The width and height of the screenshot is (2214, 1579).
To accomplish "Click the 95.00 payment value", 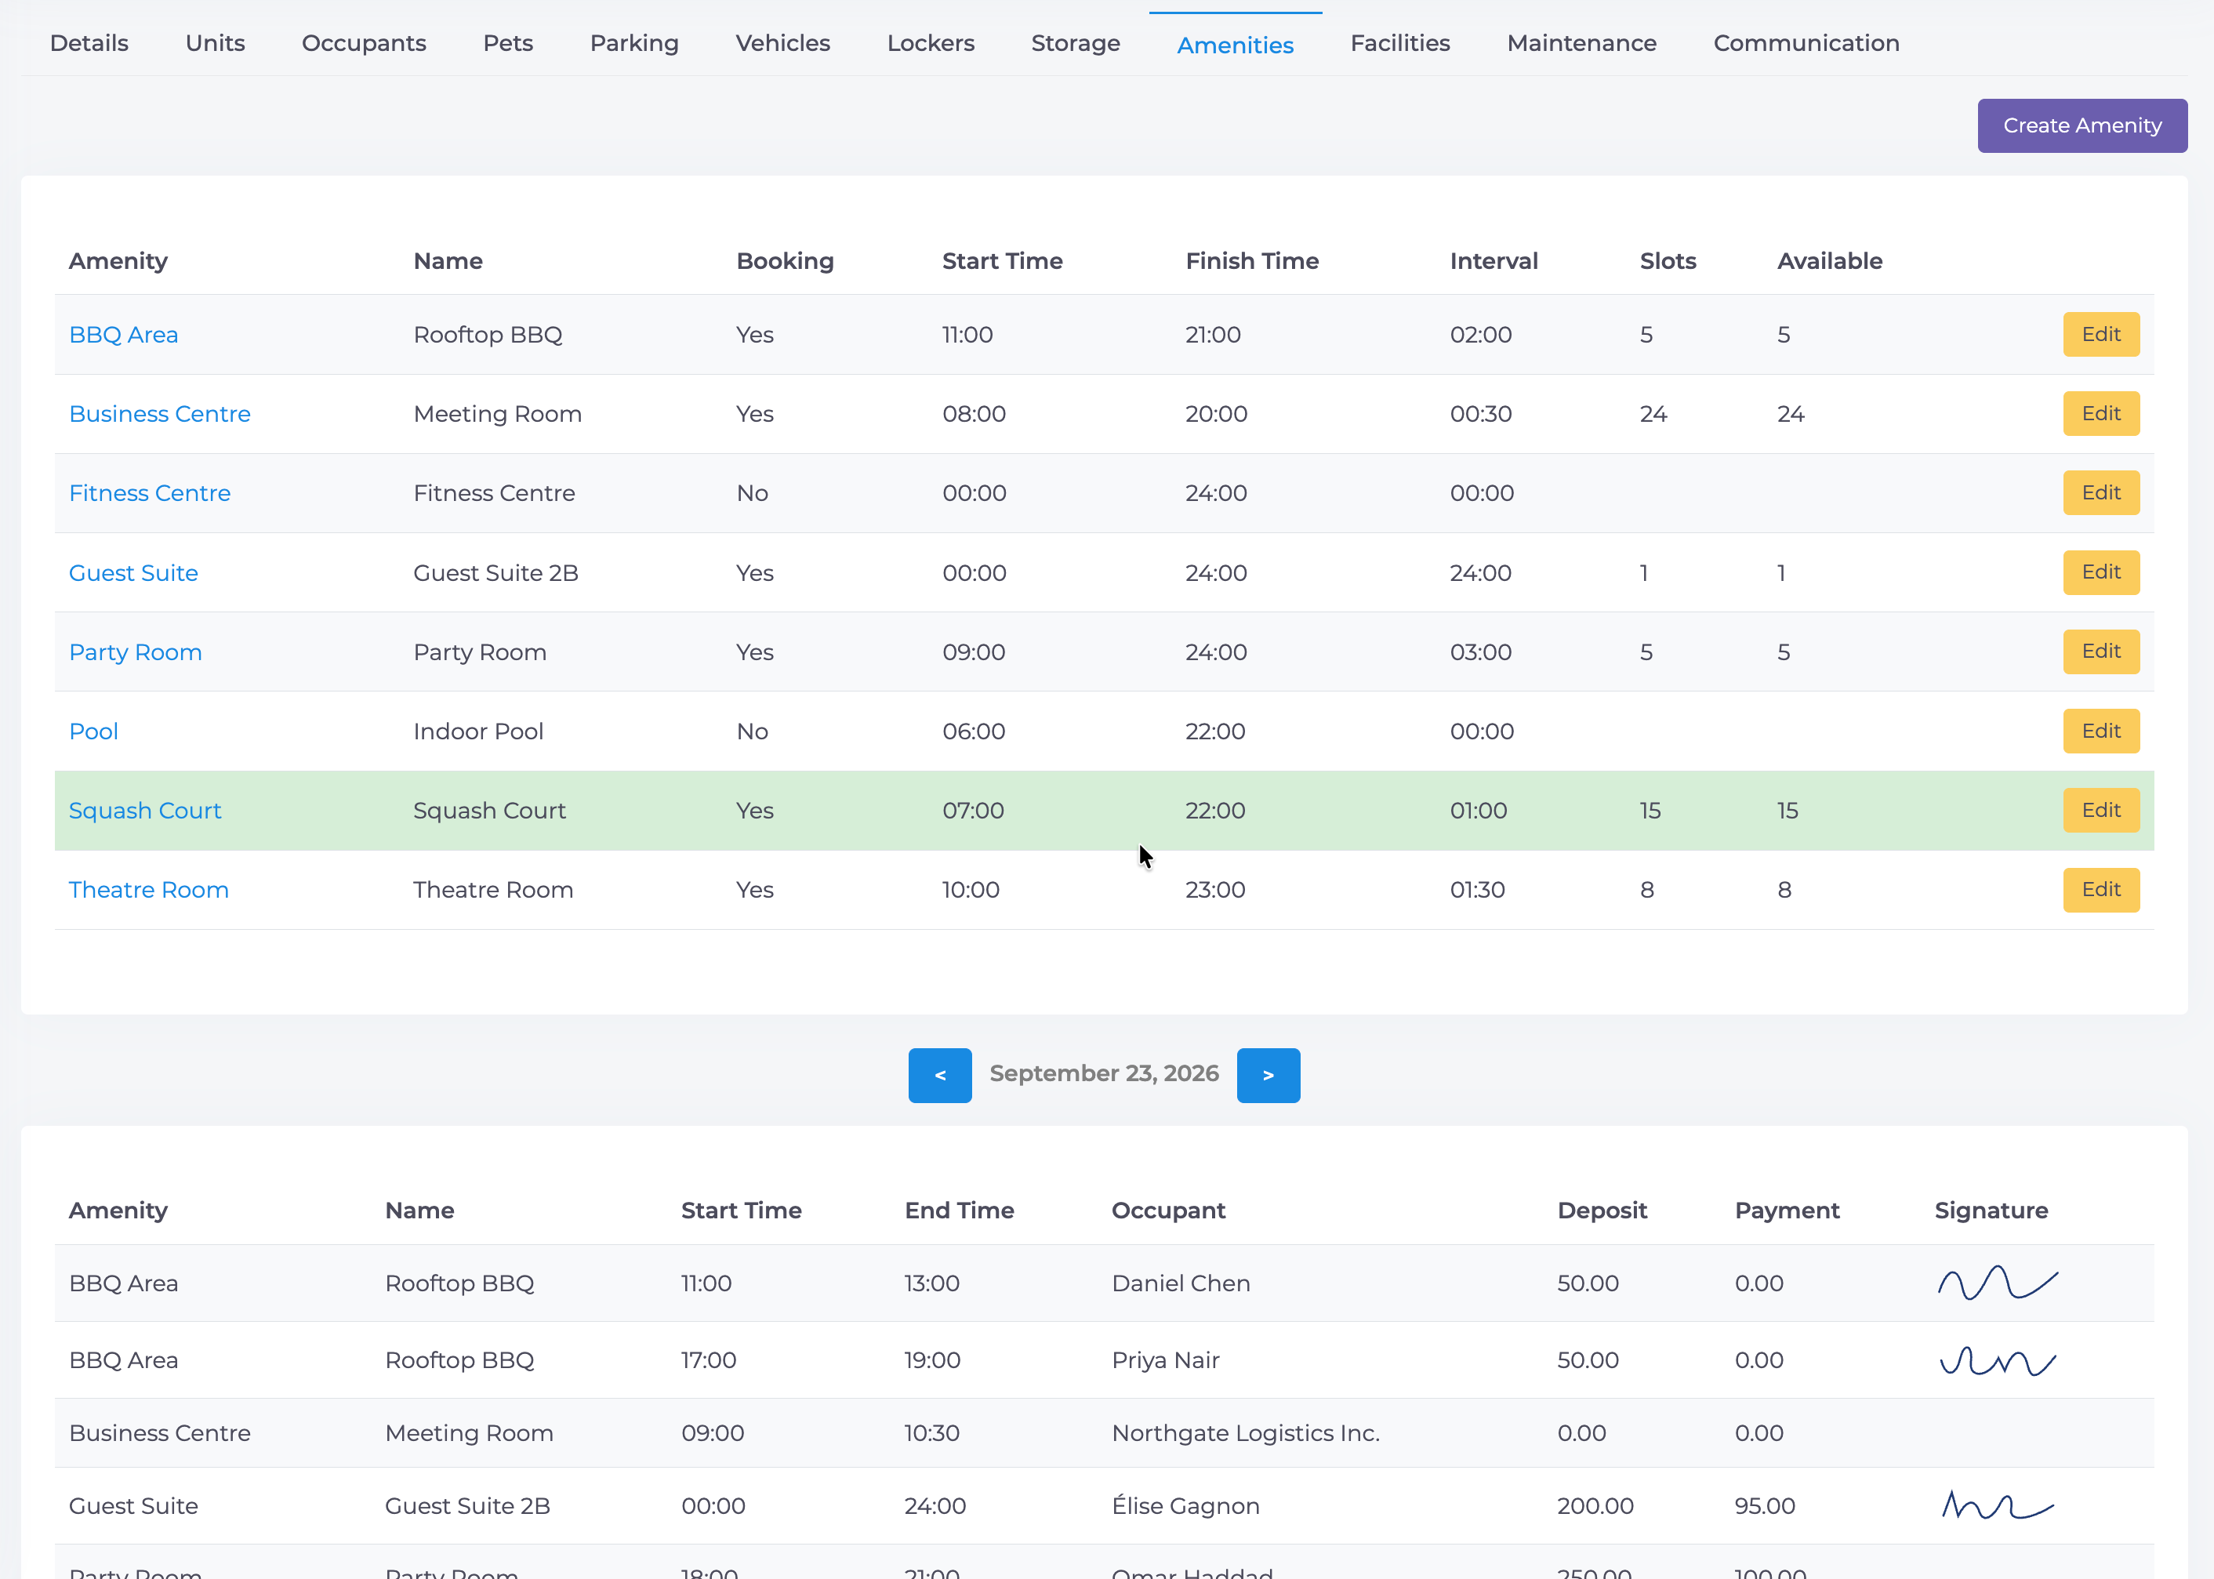I will pyautogui.click(x=1764, y=1506).
